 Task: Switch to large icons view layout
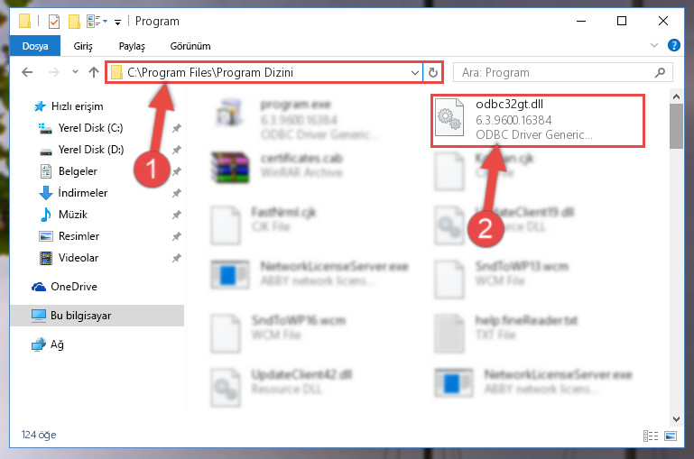(671, 436)
